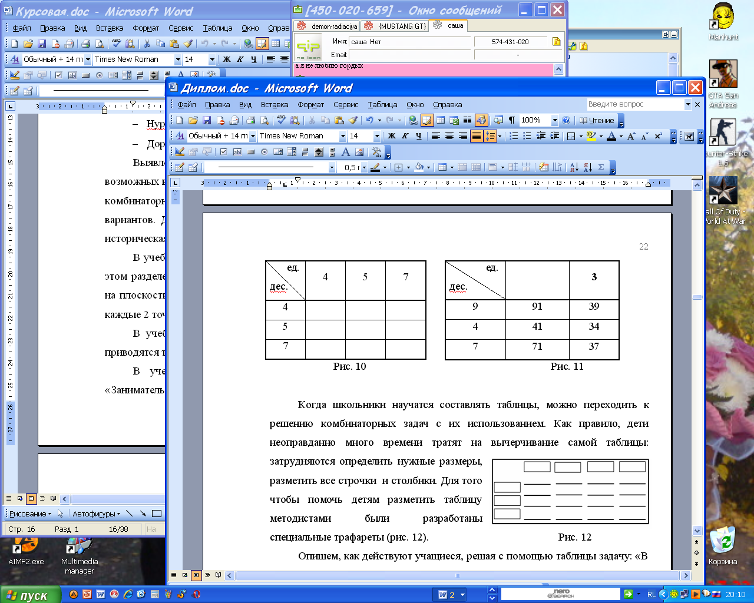Click the Undo arrow in Диплом.doc toolbar
Viewport: 754px width, 603px height.
click(369, 120)
